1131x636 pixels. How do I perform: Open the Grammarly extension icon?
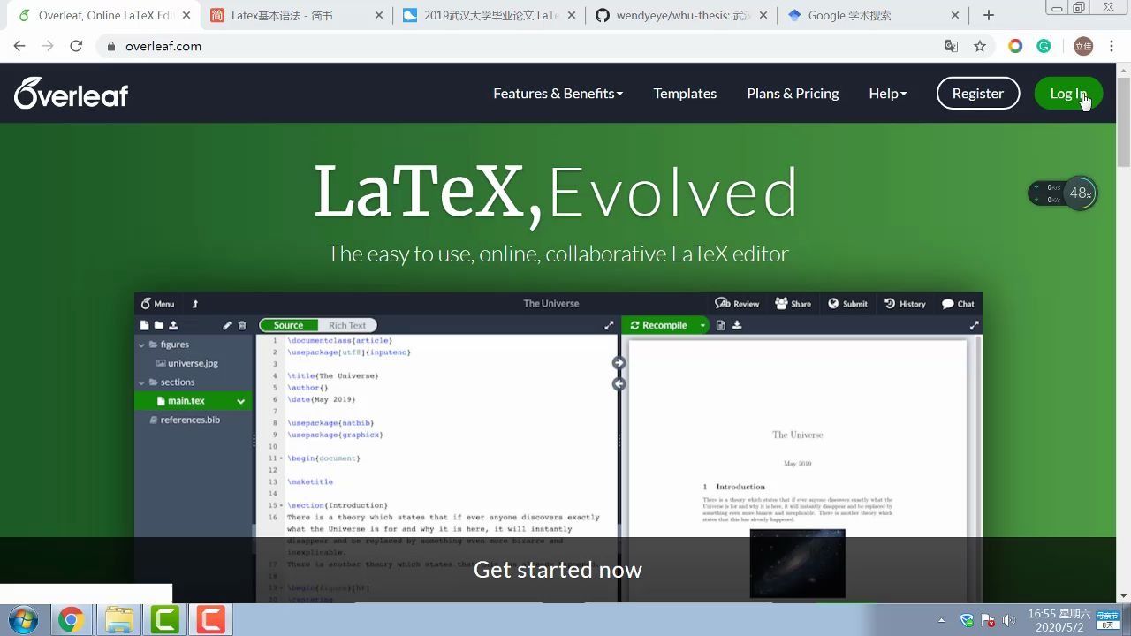coord(1044,46)
